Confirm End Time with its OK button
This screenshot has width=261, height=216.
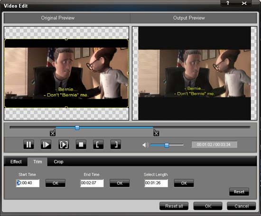pos(120,183)
